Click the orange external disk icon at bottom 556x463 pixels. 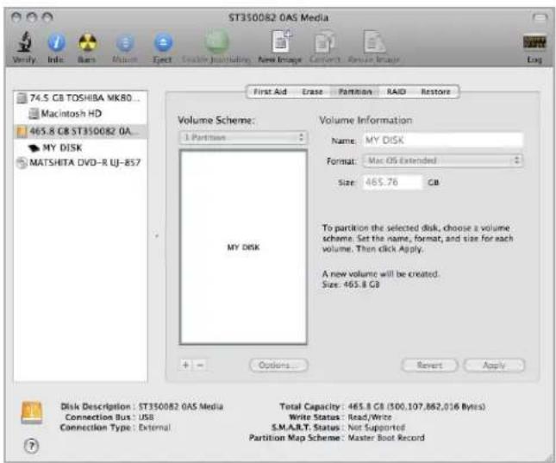(x=32, y=413)
